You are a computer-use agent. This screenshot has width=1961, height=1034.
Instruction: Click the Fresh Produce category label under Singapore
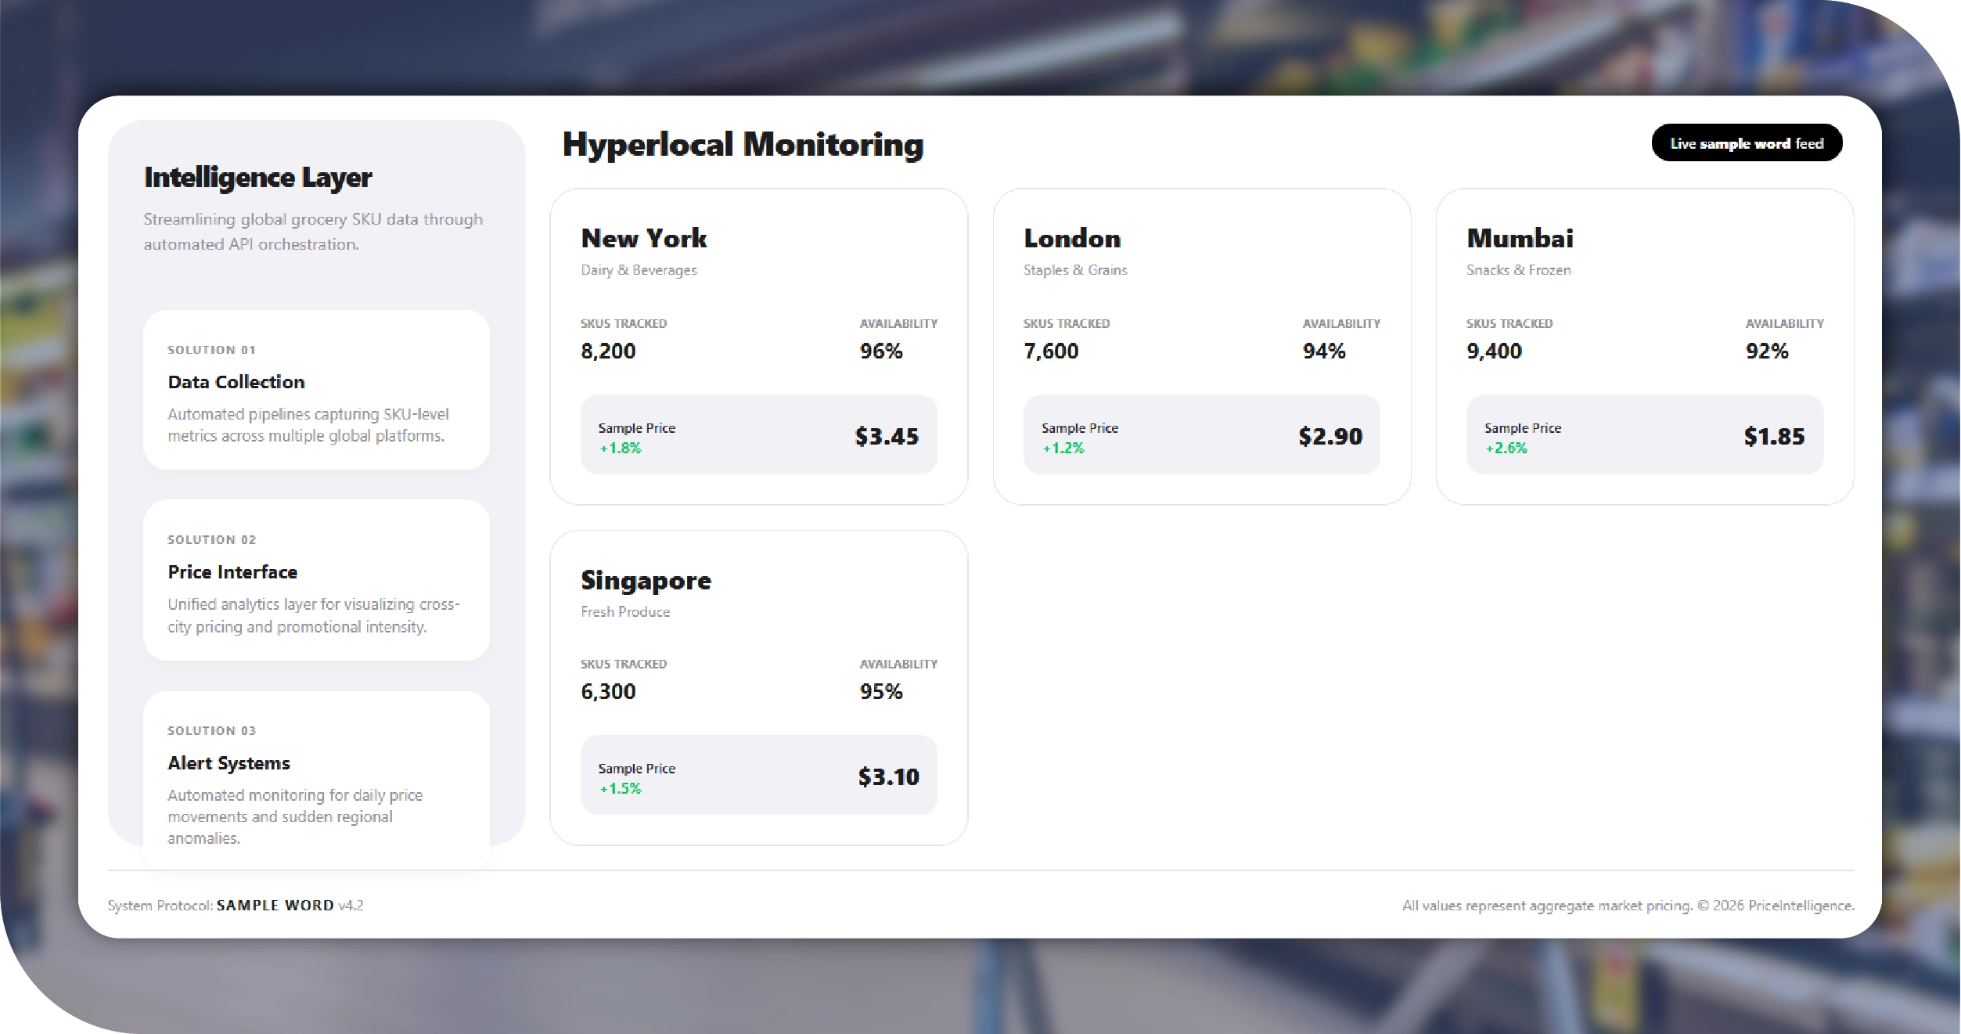624,611
